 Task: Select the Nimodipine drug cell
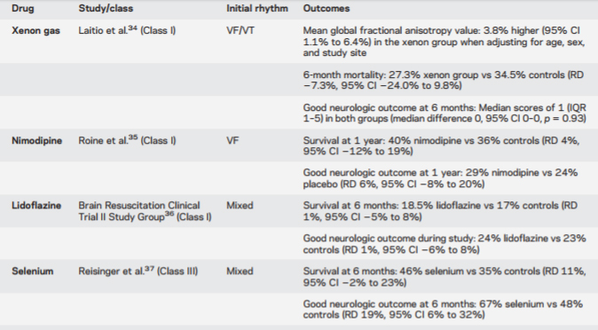click(x=36, y=140)
